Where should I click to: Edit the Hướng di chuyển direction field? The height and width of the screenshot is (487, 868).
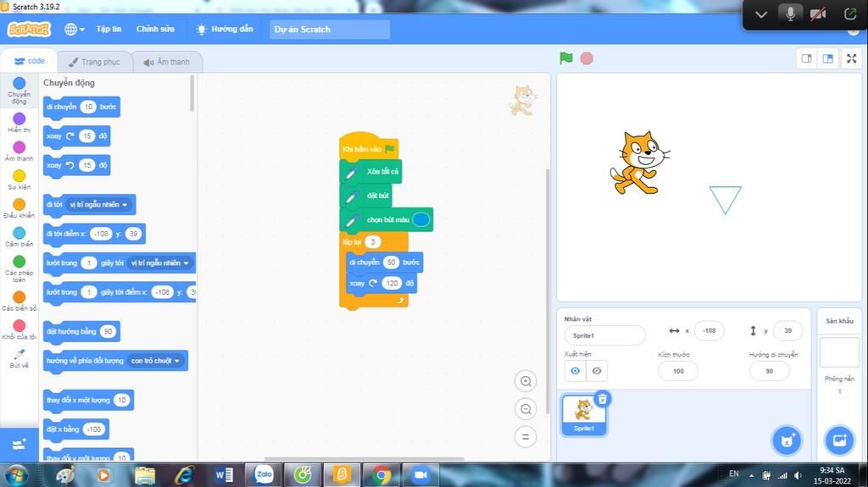770,371
